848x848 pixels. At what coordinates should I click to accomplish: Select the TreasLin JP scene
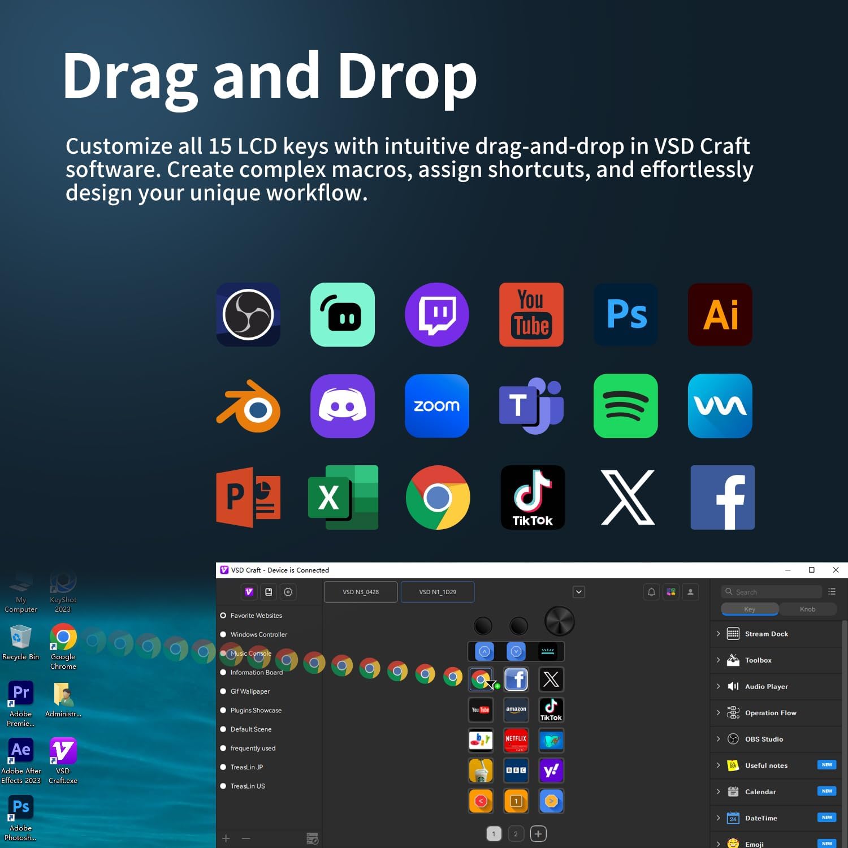246,767
